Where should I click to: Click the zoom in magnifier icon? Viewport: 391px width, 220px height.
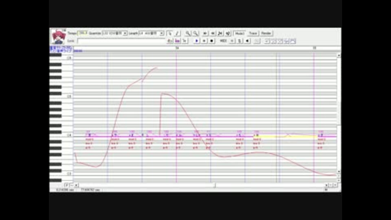point(188,33)
